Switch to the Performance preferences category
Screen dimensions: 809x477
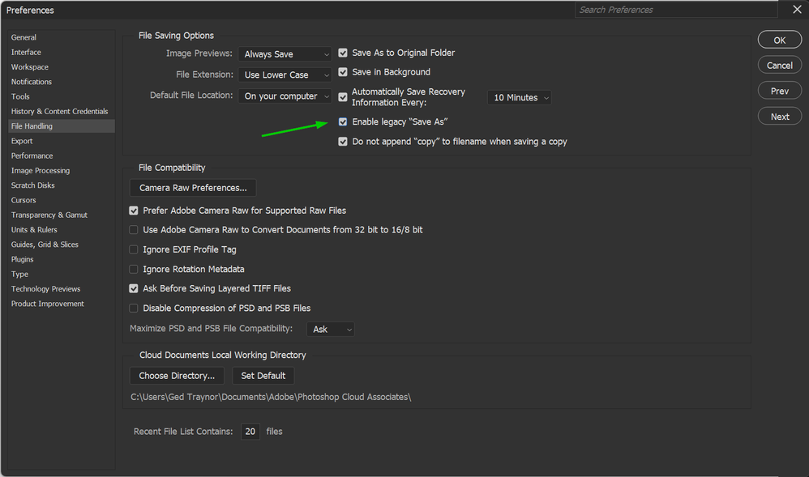point(32,155)
